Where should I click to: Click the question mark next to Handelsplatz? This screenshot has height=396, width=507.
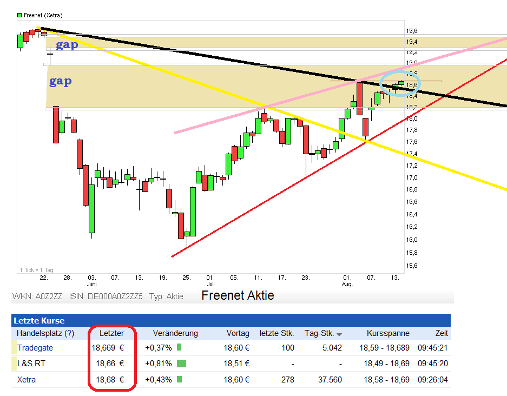(69, 333)
